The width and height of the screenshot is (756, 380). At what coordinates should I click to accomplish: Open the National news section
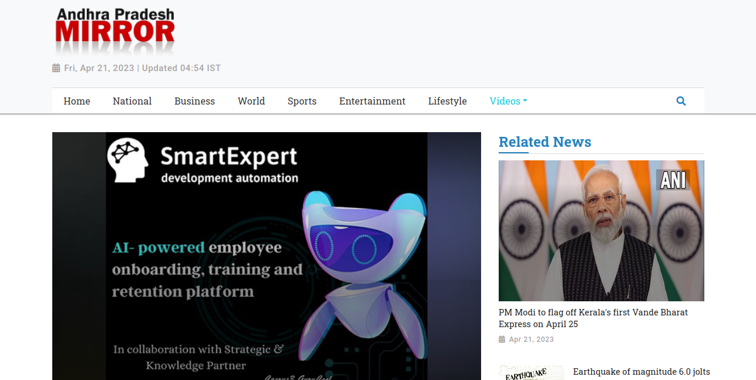pyautogui.click(x=132, y=101)
